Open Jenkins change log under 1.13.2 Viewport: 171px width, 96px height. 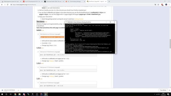(61, 61)
